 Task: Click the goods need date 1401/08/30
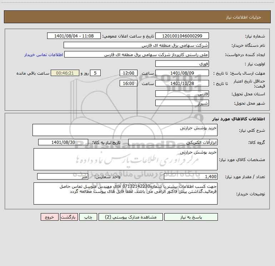(x=63, y=142)
